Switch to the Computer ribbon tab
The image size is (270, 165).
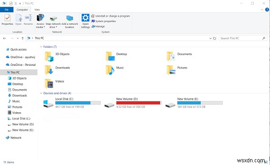click(22, 9)
